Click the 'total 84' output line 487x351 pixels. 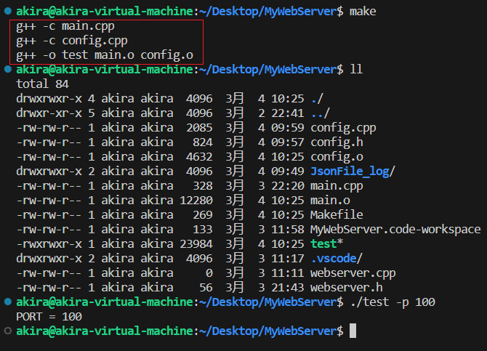tap(43, 84)
